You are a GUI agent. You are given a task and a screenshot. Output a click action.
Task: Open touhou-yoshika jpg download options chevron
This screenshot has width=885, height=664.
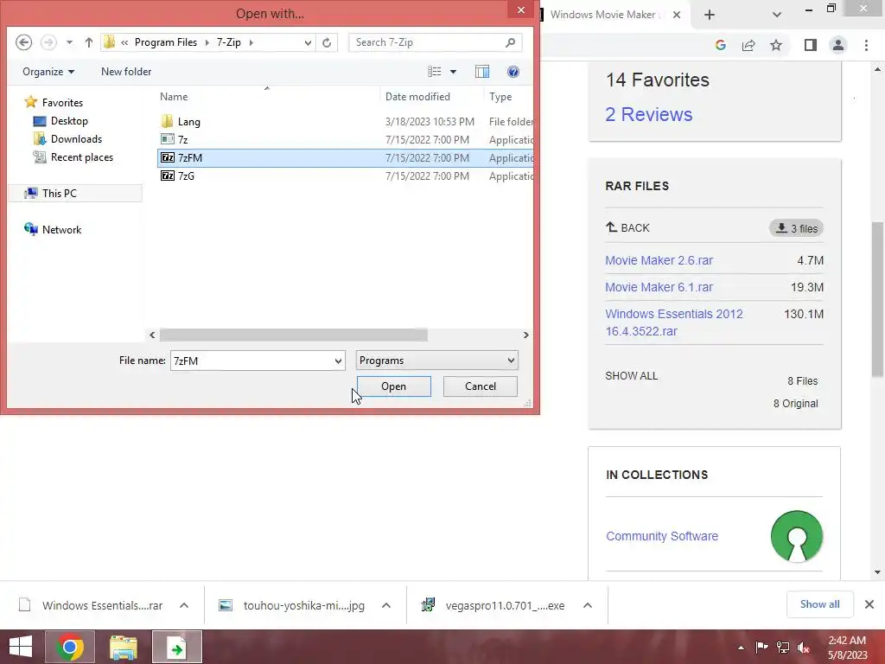click(386, 605)
